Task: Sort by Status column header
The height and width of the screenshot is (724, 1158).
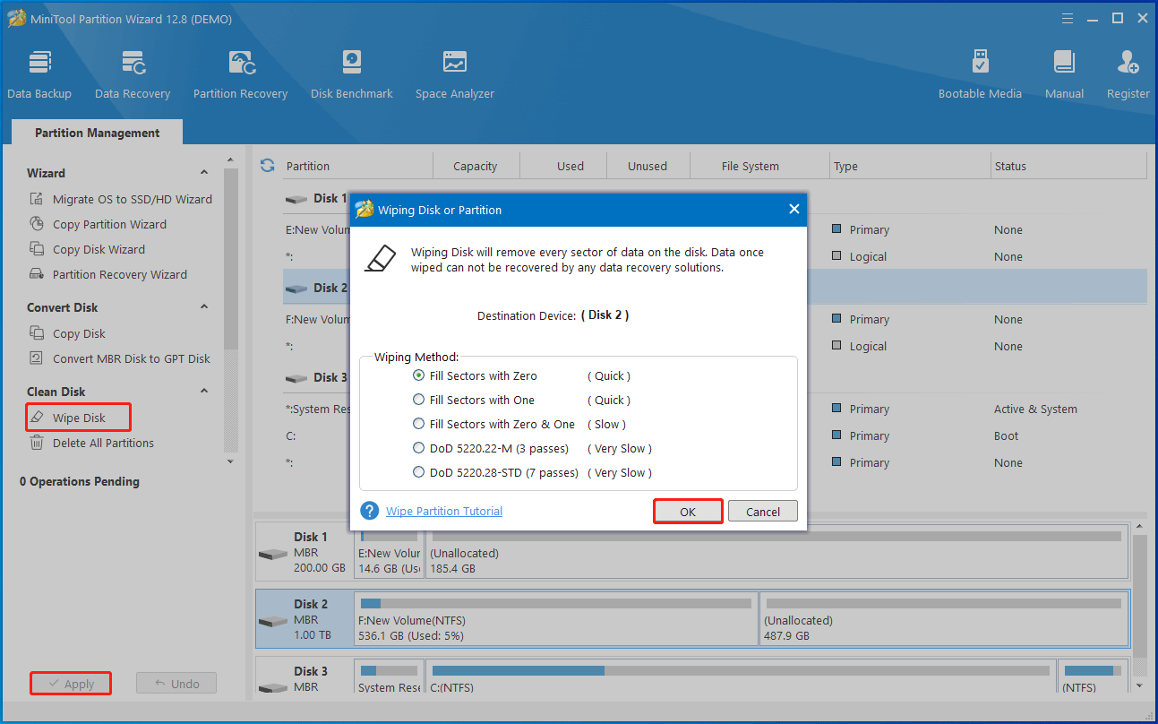Action: (x=1068, y=166)
